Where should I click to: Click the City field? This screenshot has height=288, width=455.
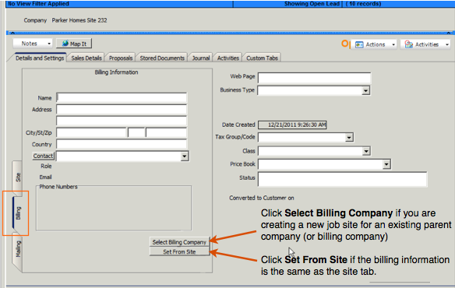click(x=91, y=132)
